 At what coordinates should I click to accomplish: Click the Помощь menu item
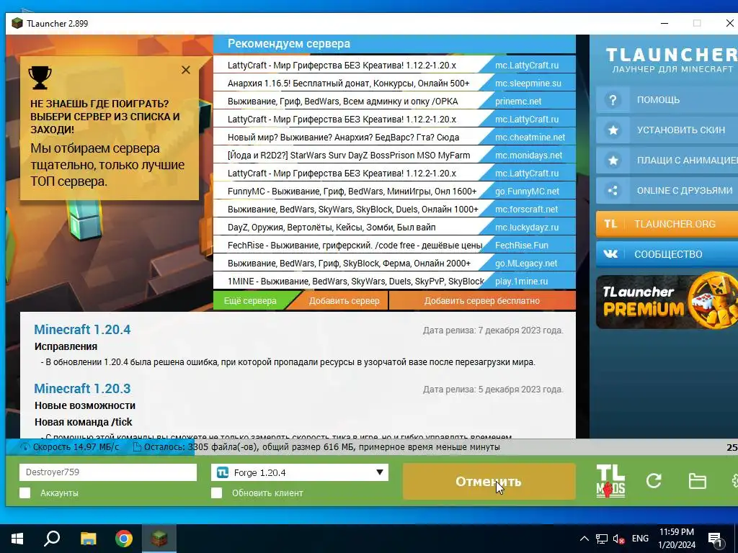[x=667, y=100]
